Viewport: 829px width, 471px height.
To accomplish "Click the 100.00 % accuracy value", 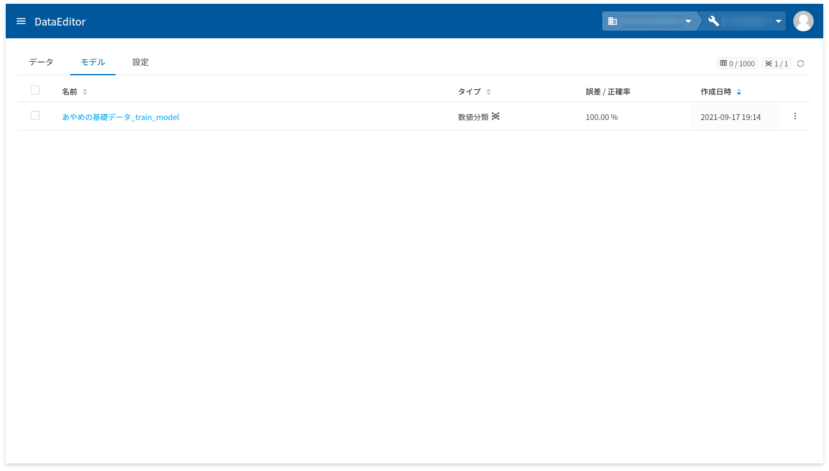I will coord(602,117).
